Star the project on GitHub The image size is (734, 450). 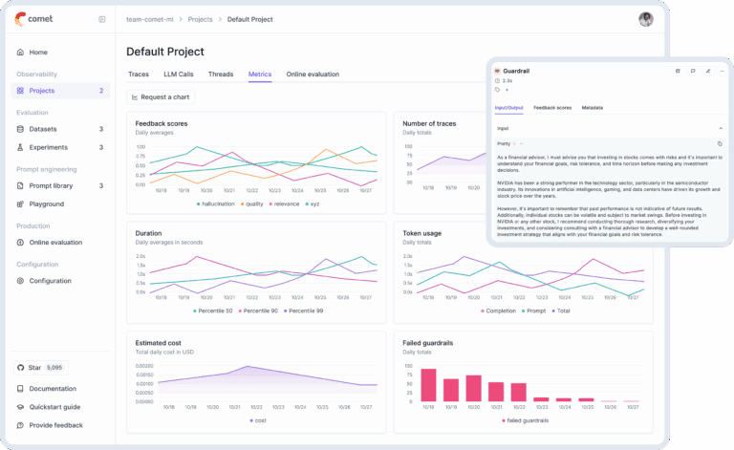click(x=41, y=367)
